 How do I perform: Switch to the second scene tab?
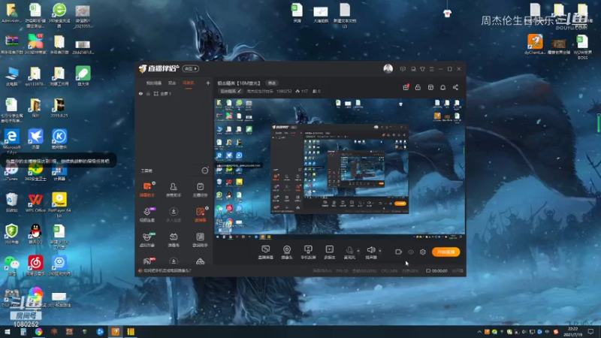point(172,83)
